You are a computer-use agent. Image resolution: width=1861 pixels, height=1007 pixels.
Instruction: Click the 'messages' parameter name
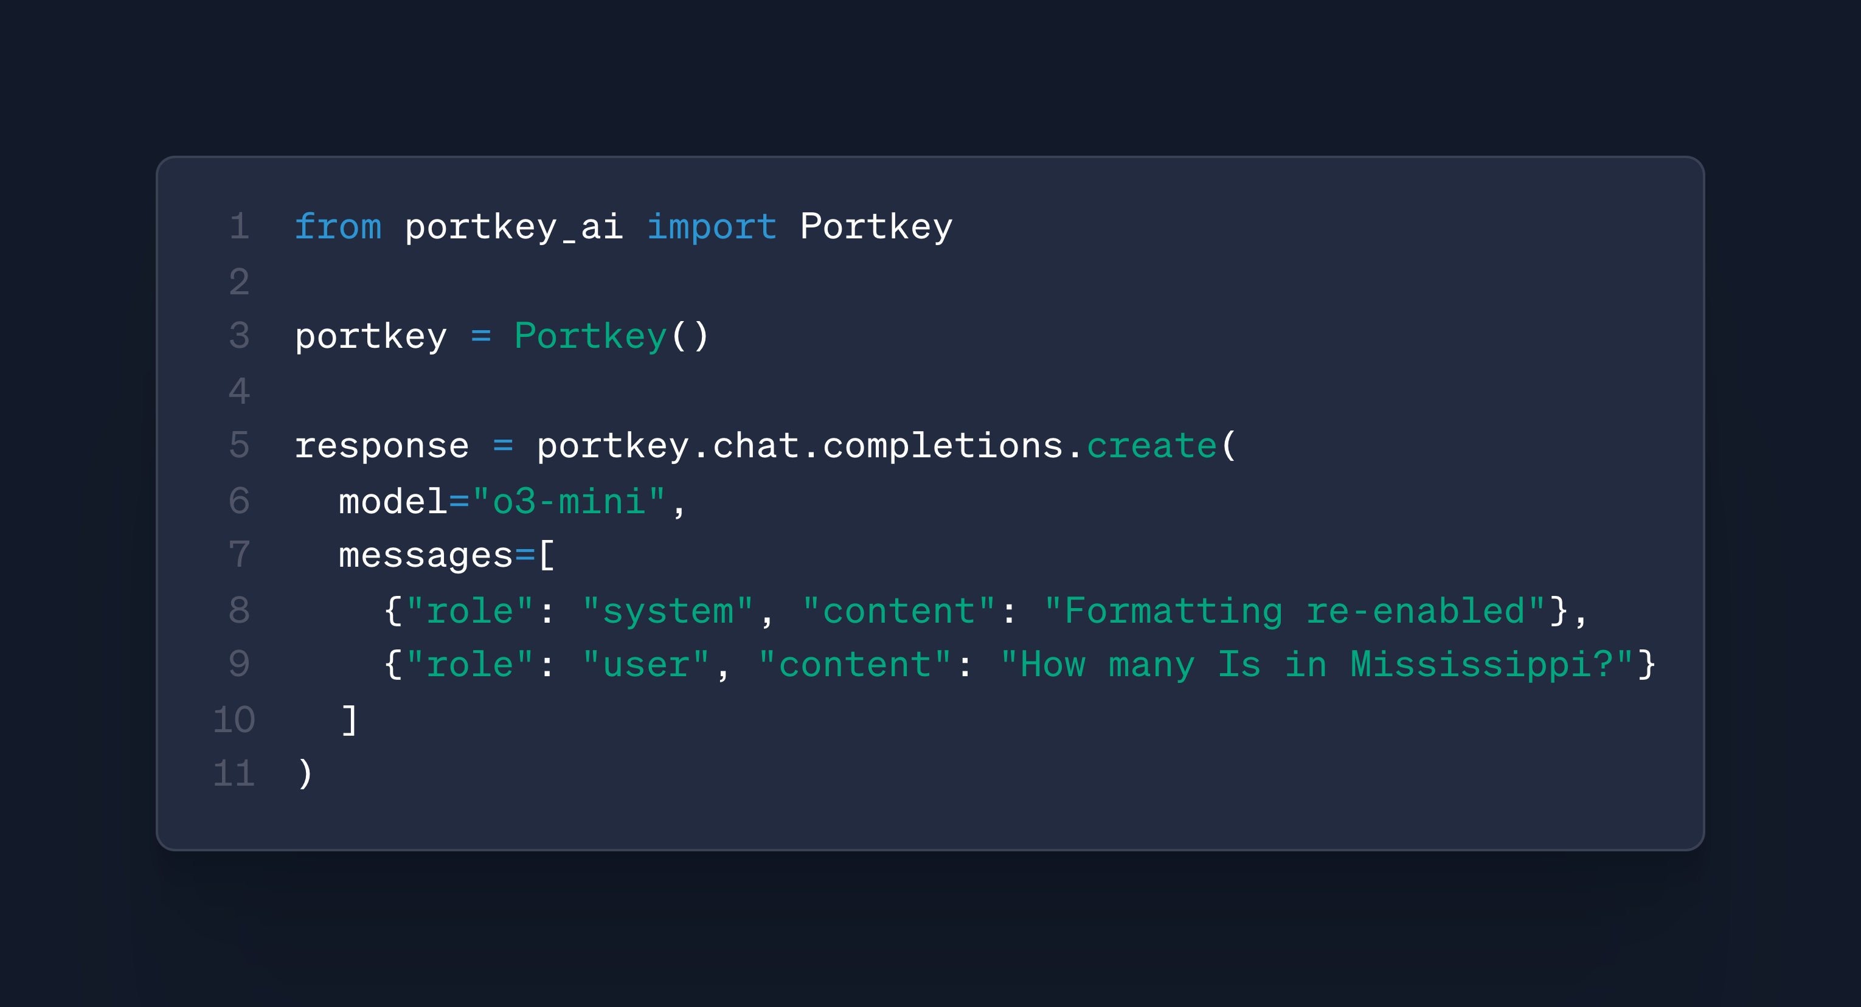(426, 556)
